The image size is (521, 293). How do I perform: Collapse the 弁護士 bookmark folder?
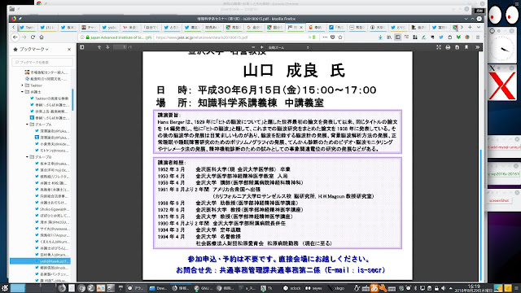pyautogui.click(x=23, y=92)
